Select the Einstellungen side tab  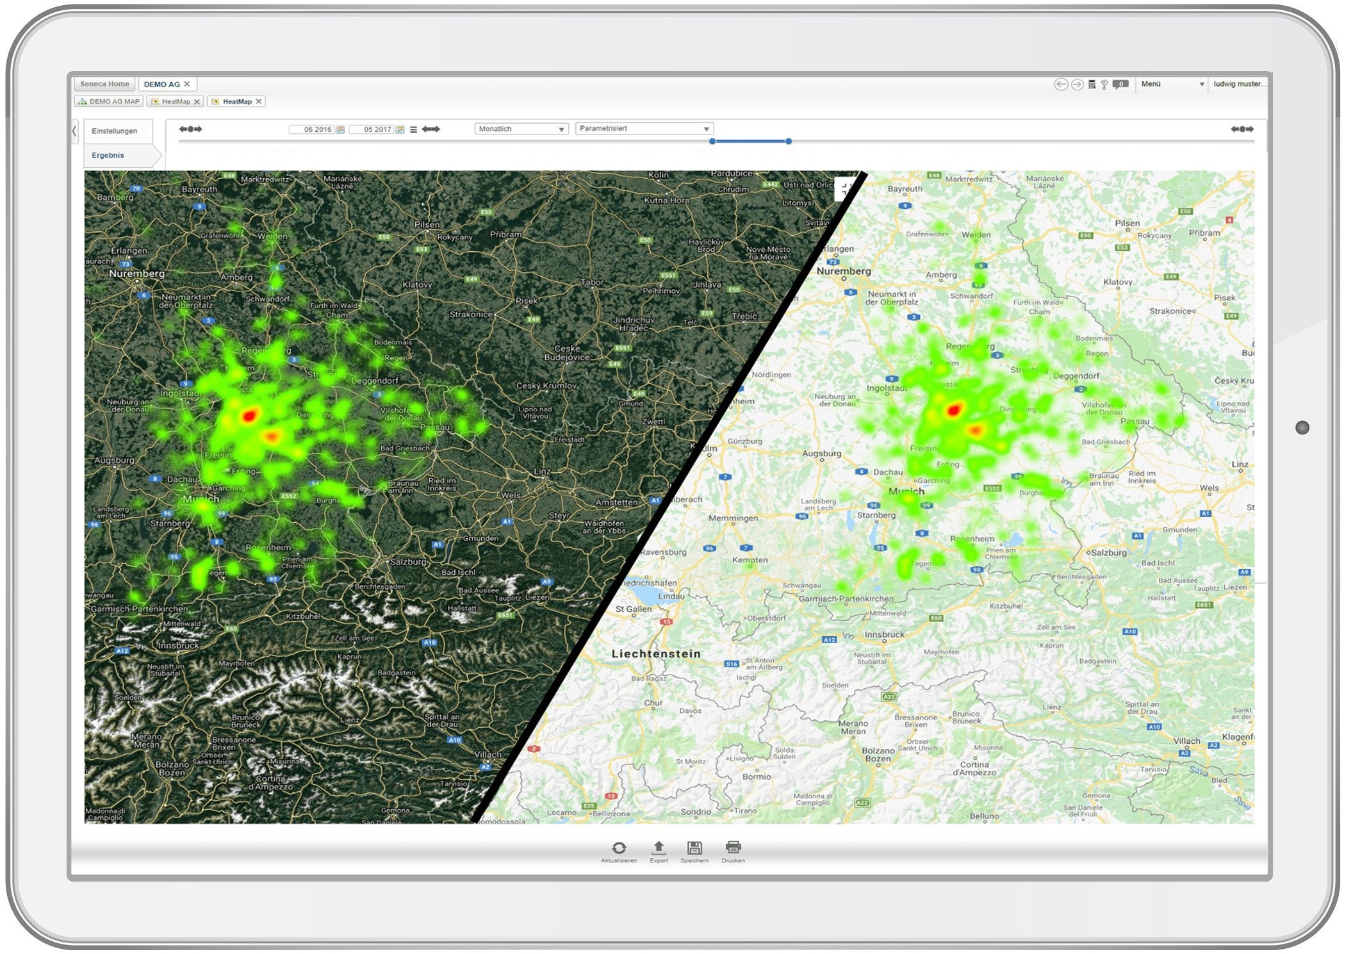tap(115, 131)
